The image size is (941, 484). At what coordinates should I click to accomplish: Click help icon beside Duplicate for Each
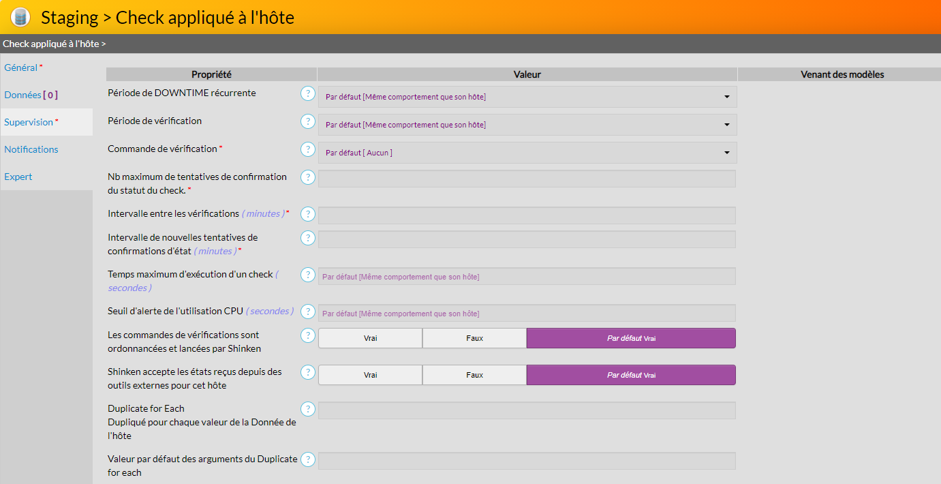pyautogui.click(x=308, y=409)
